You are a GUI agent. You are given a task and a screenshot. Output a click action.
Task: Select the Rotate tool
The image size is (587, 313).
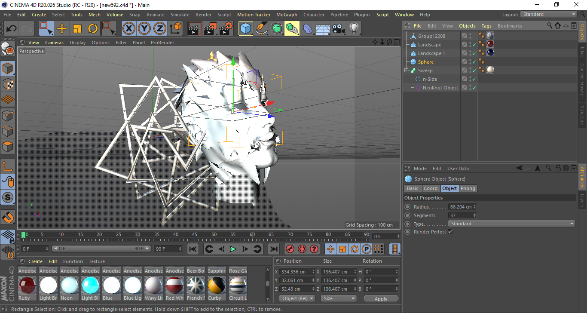click(x=93, y=29)
